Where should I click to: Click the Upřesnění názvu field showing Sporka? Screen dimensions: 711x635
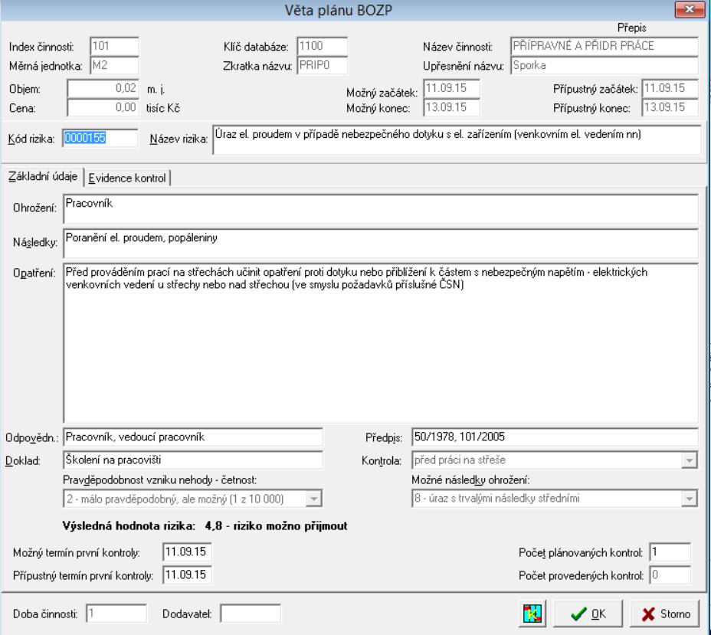click(604, 65)
